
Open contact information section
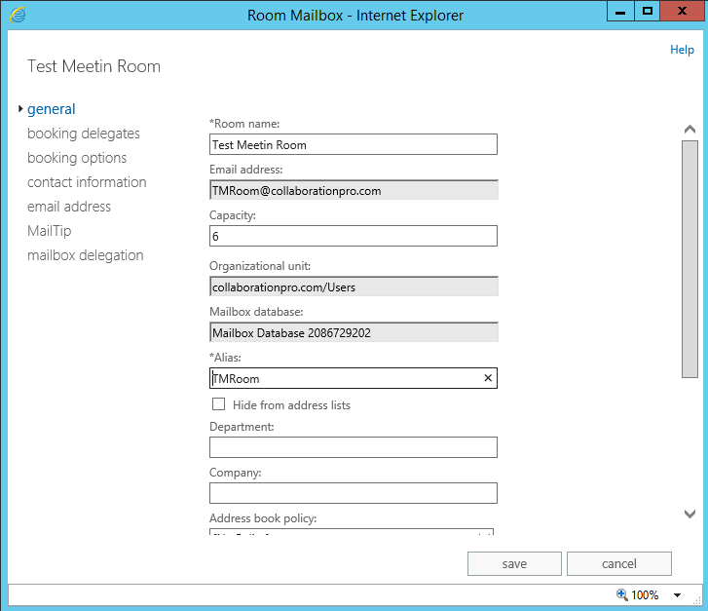point(87,182)
